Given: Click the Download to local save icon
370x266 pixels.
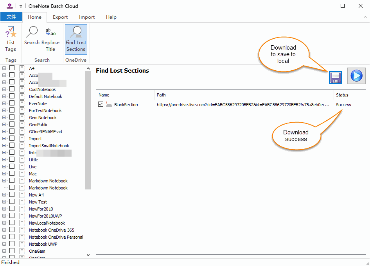Looking at the screenshot, I should 335,77.
